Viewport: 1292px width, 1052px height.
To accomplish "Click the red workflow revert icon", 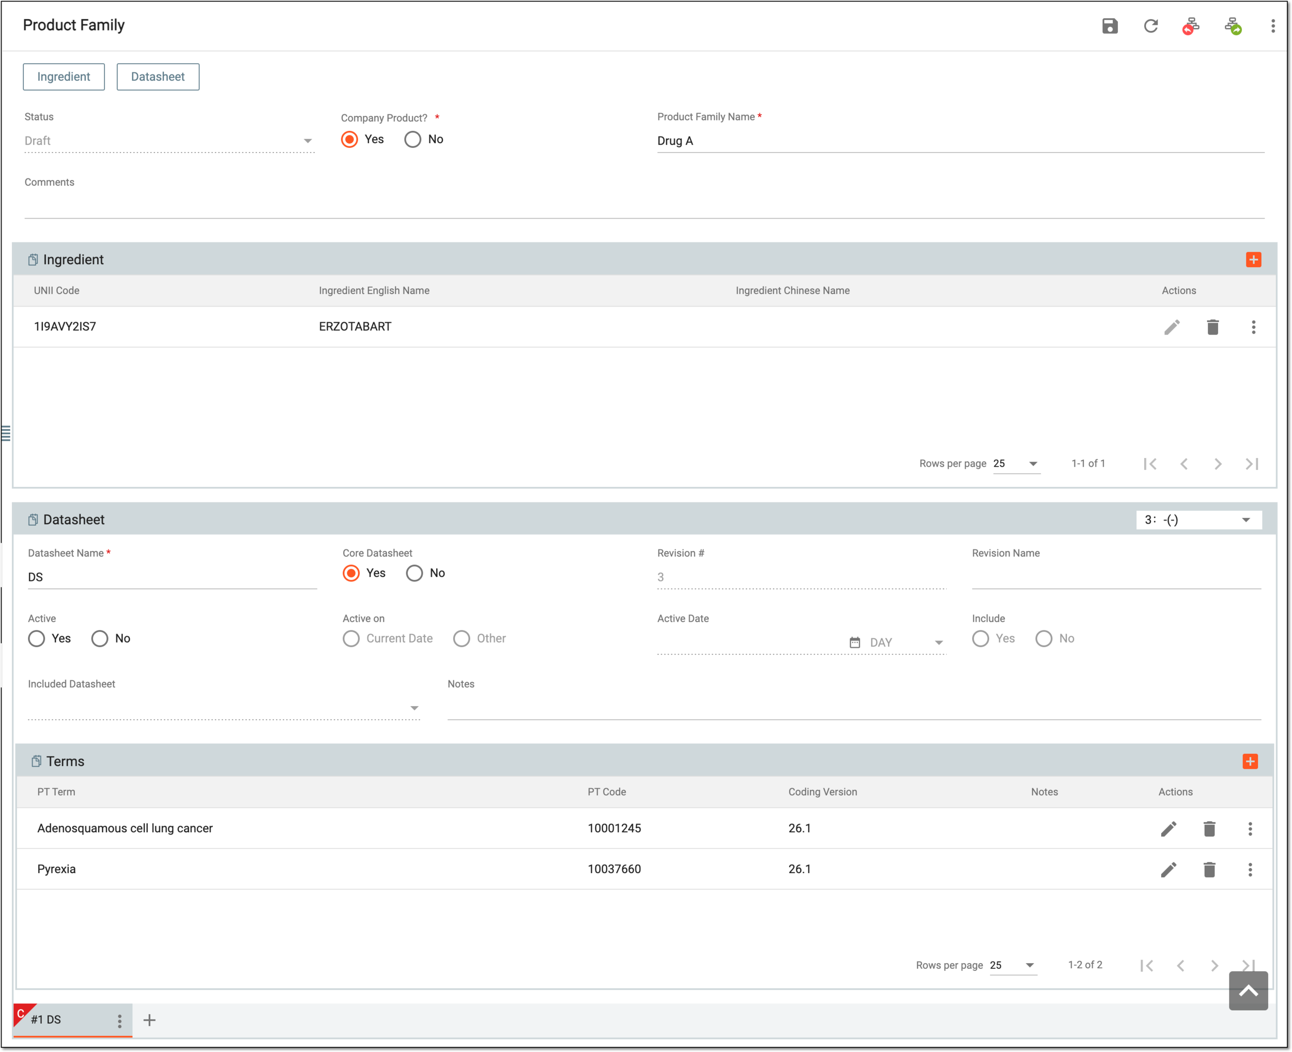I will pyautogui.click(x=1191, y=26).
